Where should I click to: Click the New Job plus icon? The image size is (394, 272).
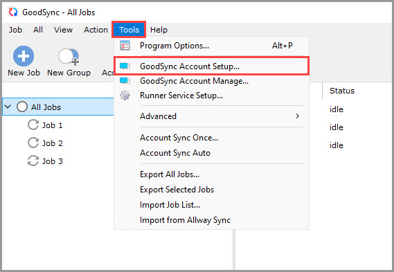pos(24,56)
